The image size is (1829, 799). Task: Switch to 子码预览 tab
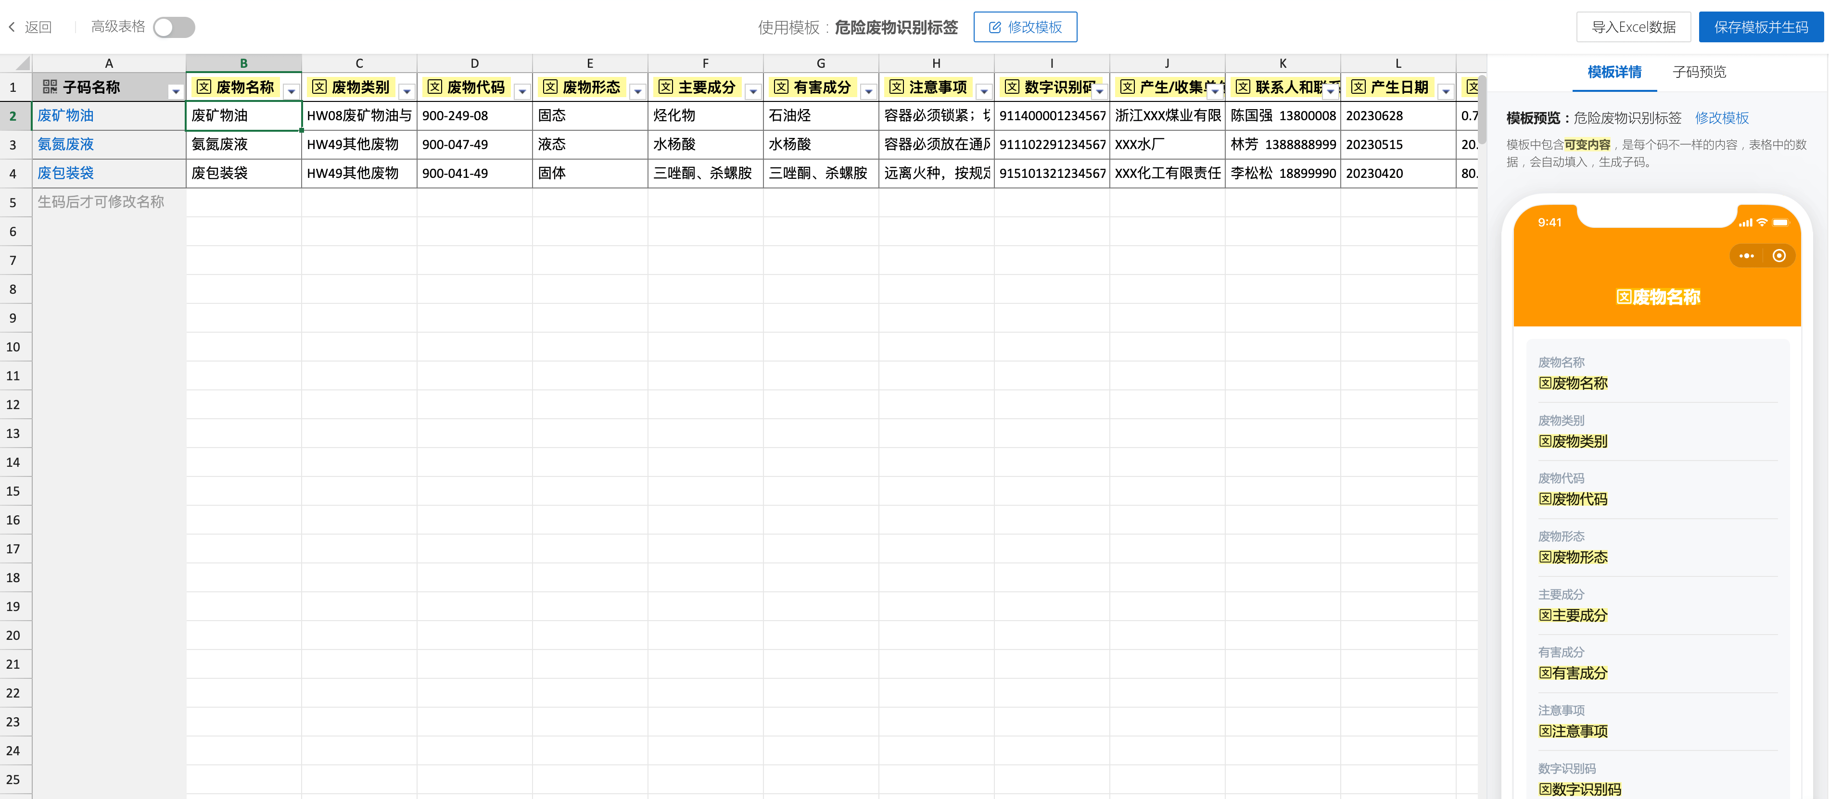1699,73
